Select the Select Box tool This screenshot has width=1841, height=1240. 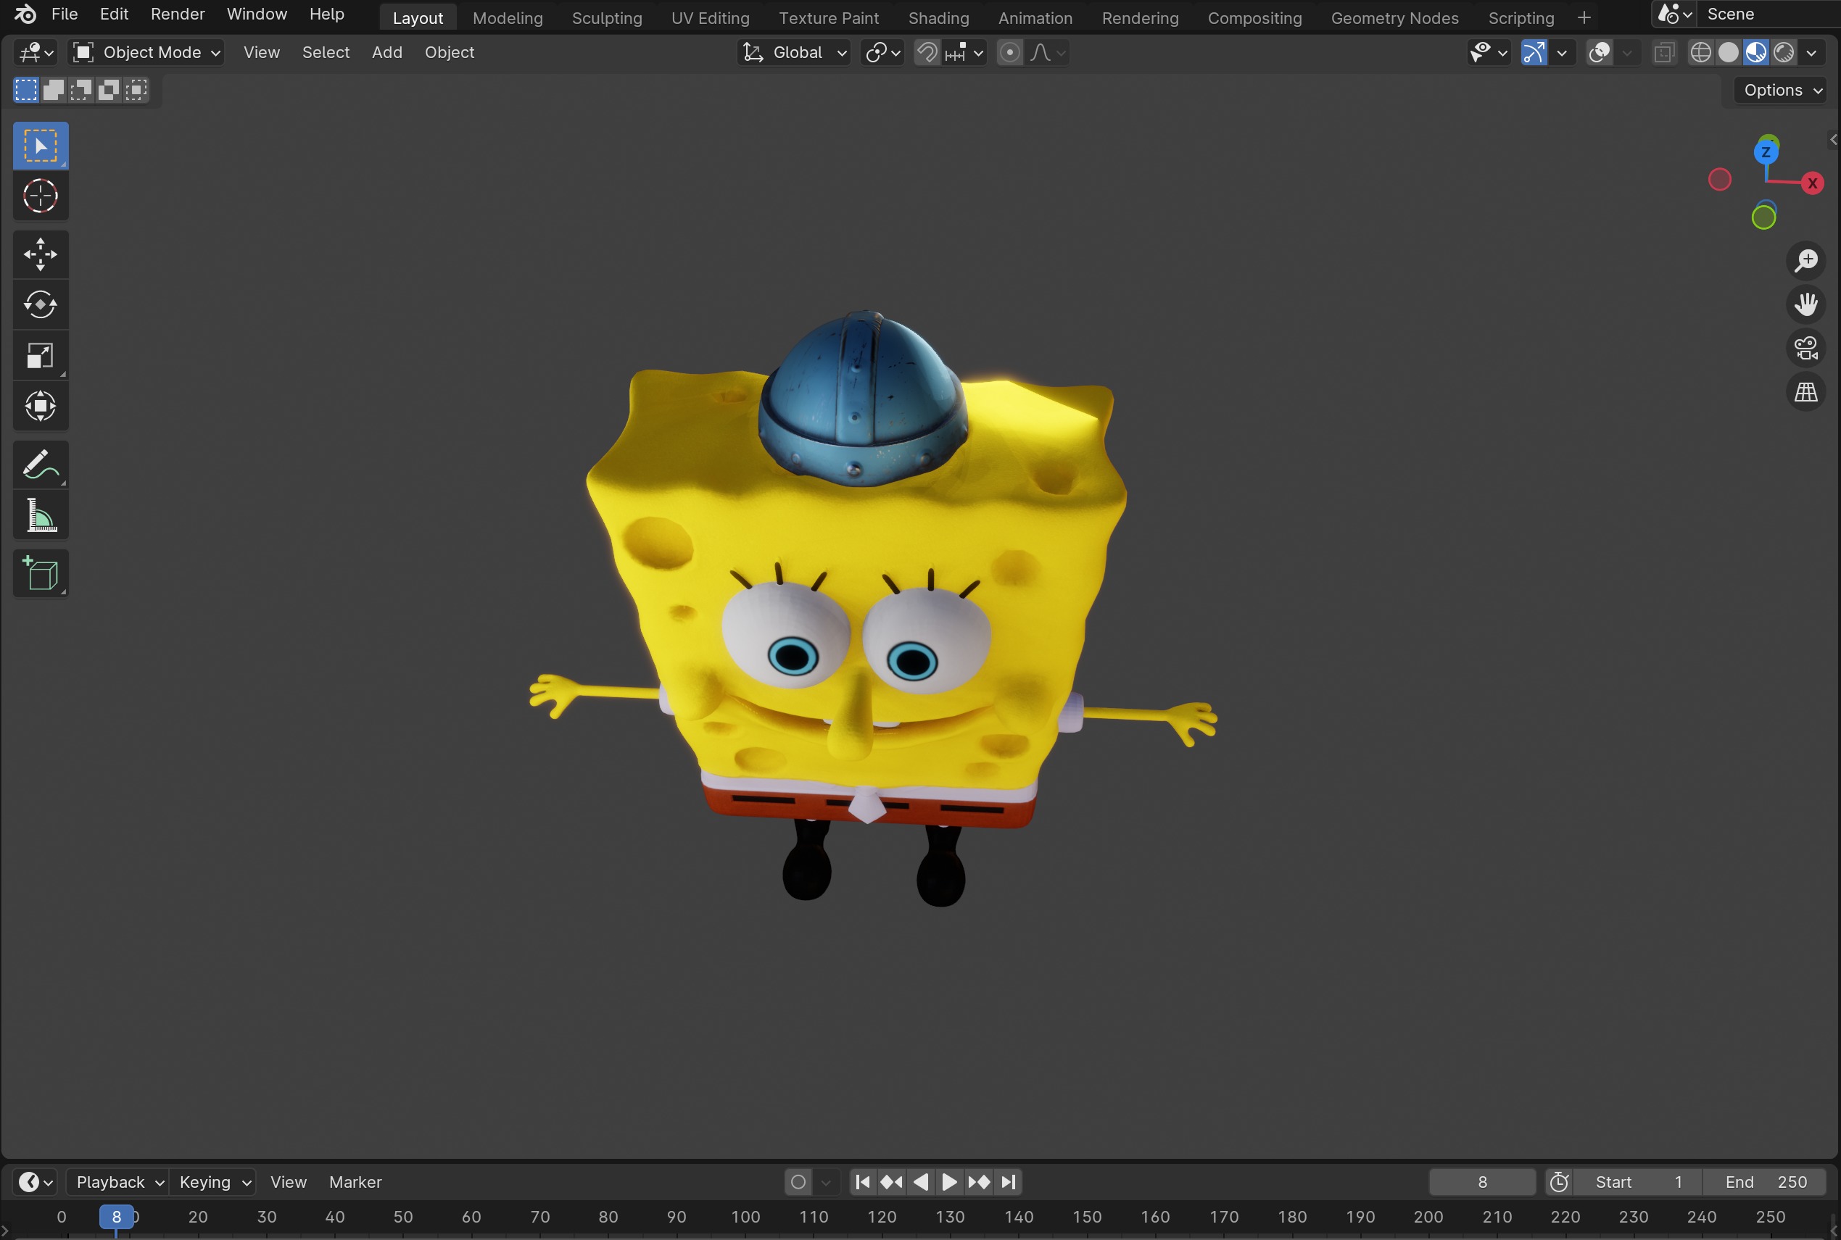click(x=41, y=146)
